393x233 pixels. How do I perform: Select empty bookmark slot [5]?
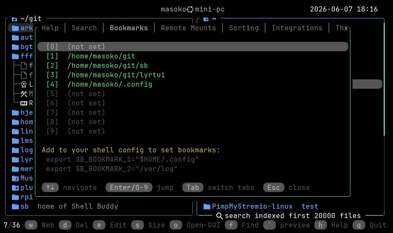pyautogui.click(x=75, y=93)
